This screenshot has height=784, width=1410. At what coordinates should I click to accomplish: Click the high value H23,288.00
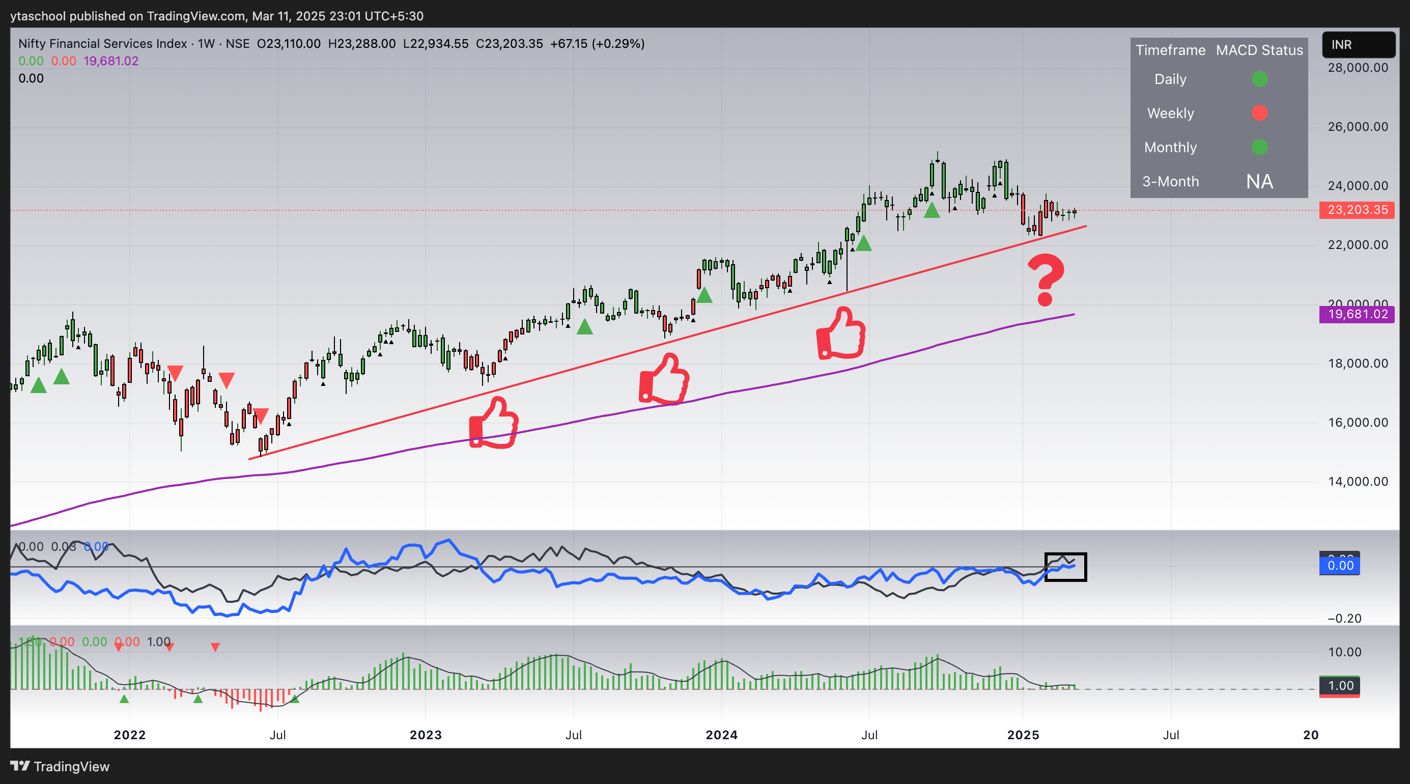click(362, 44)
